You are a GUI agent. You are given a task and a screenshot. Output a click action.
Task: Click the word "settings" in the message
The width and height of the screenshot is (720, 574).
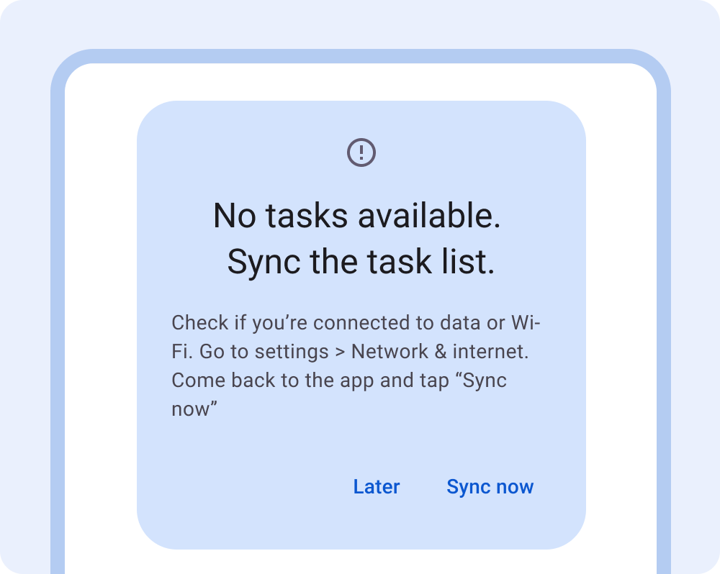(292, 352)
